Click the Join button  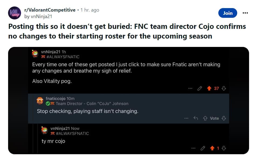[x=228, y=13]
